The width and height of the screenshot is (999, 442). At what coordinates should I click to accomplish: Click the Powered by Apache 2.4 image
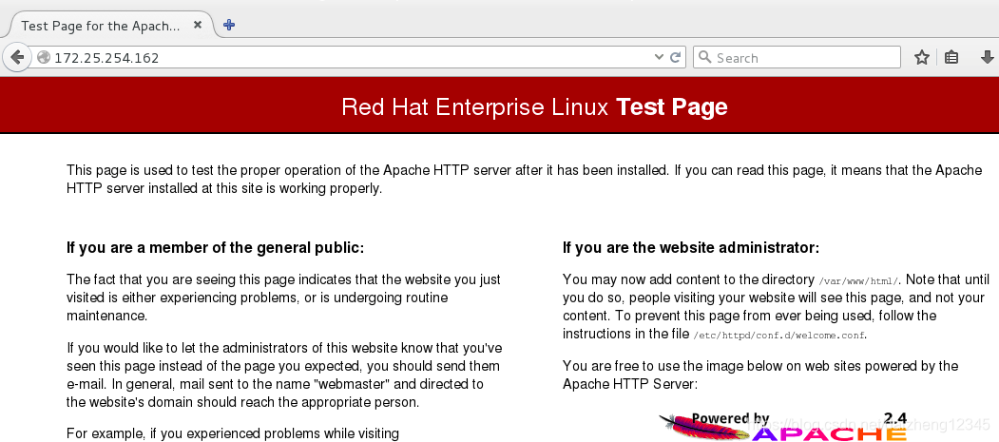point(785,426)
